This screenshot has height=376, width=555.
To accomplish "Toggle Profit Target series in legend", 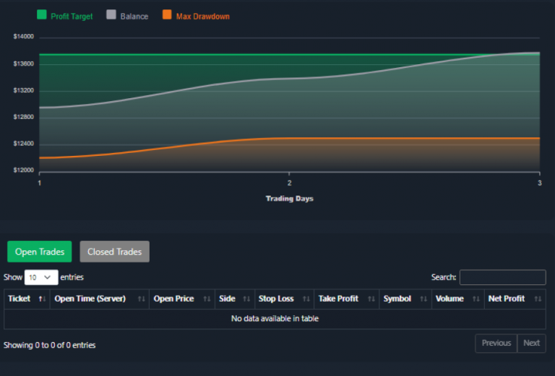I will pos(72,16).
